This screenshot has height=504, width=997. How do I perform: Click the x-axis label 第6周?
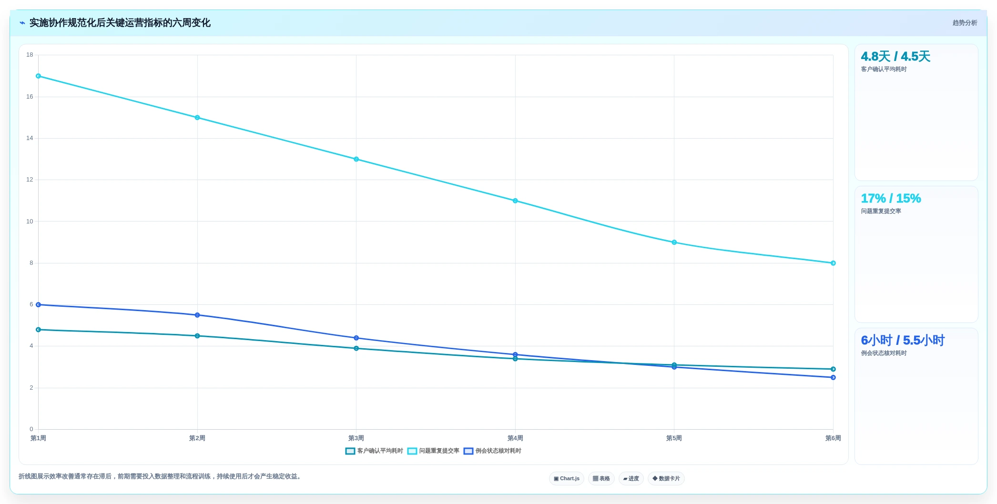point(833,438)
